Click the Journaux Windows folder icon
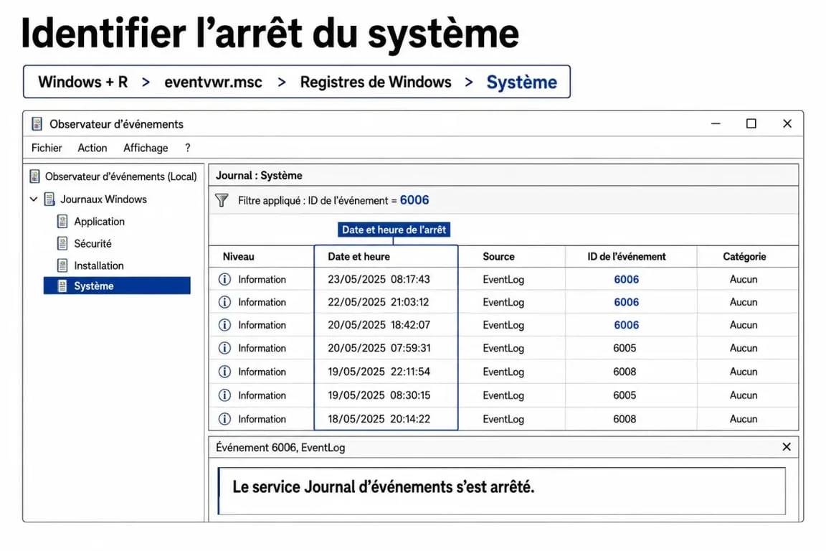The height and width of the screenshot is (551, 826). coord(49,199)
